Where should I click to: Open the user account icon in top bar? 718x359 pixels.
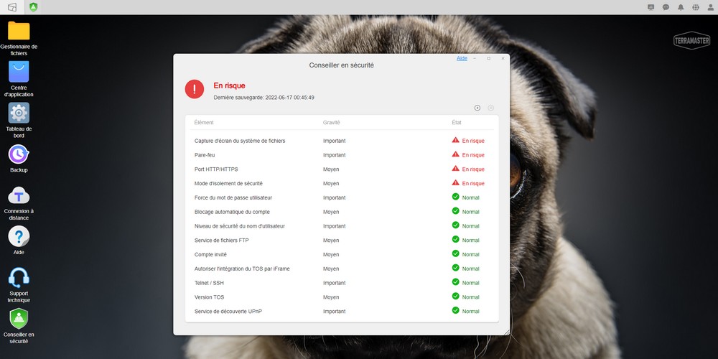(x=711, y=7)
